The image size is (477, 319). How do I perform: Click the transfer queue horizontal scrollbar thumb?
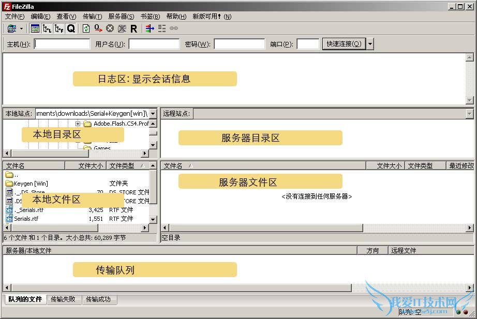click(181, 287)
